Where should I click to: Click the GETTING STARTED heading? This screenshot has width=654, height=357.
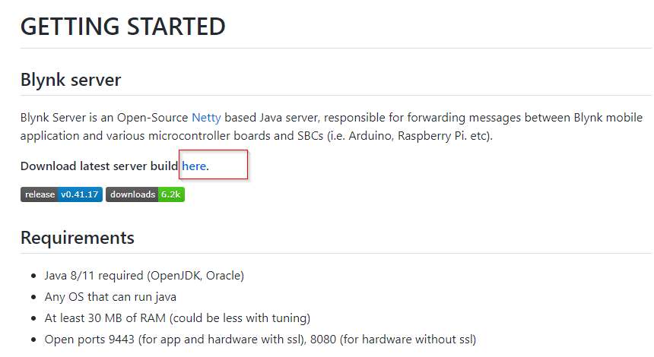point(122,27)
